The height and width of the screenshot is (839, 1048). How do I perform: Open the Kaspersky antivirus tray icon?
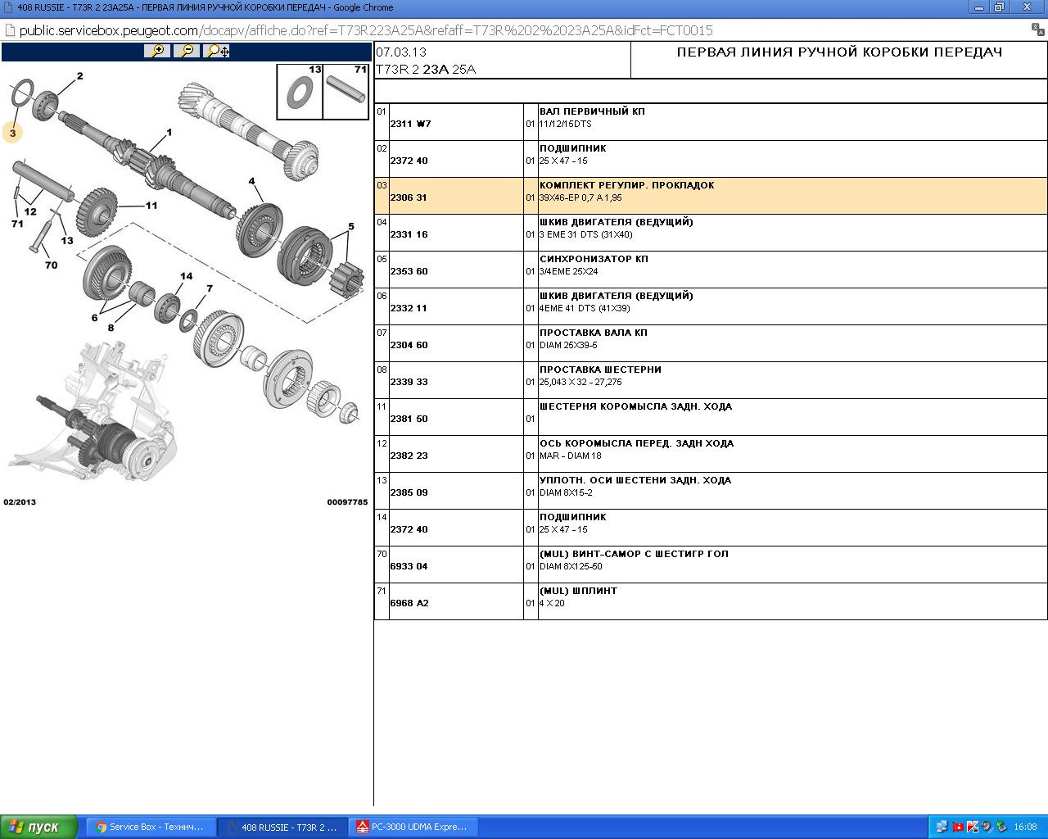tap(973, 827)
